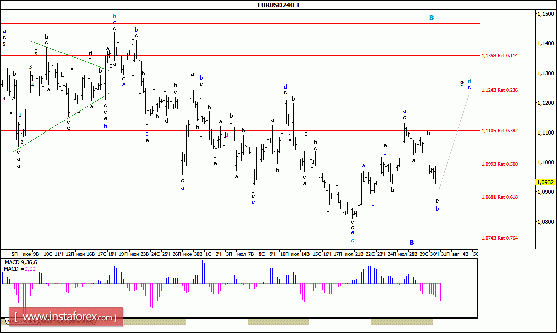Select the 1,1358 Ret 0,114 level label
Screen dimensions: 557x333
click(500, 55)
